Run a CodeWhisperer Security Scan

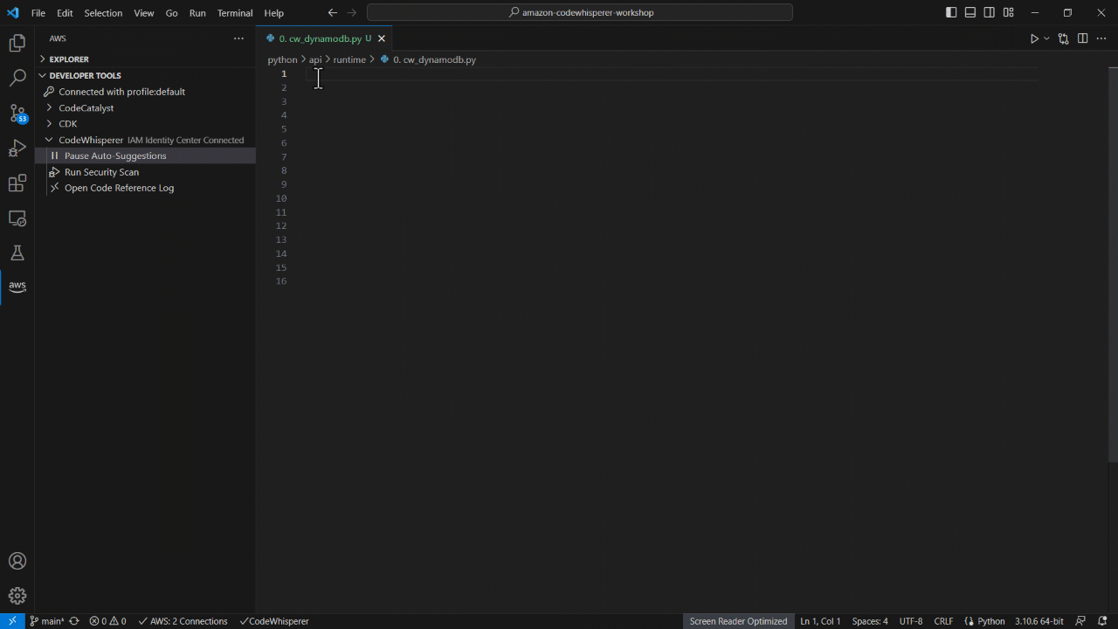point(101,171)
